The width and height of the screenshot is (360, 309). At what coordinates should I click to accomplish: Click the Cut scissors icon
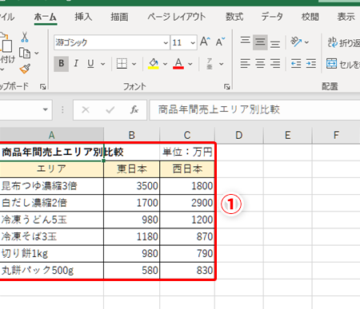[x=25, y=37]
